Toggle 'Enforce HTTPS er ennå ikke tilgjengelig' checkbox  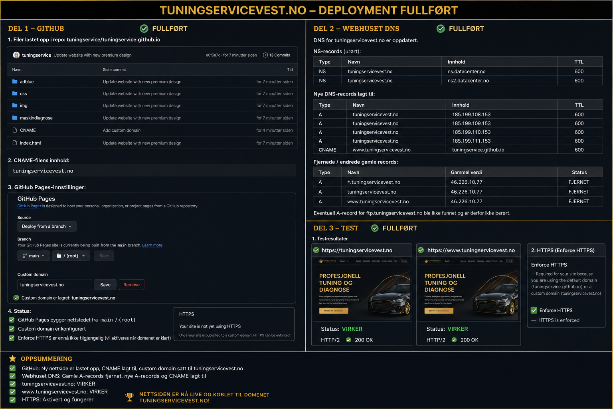click(x=12, y=338)
